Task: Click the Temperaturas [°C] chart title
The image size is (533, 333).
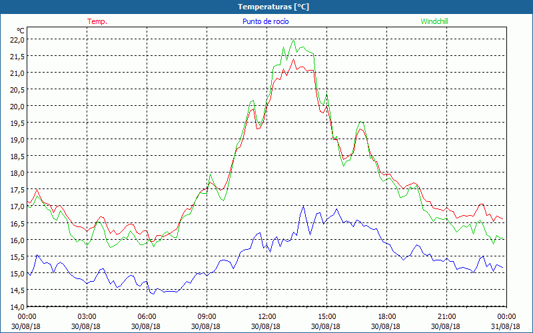Action: [x=273, y=7]
